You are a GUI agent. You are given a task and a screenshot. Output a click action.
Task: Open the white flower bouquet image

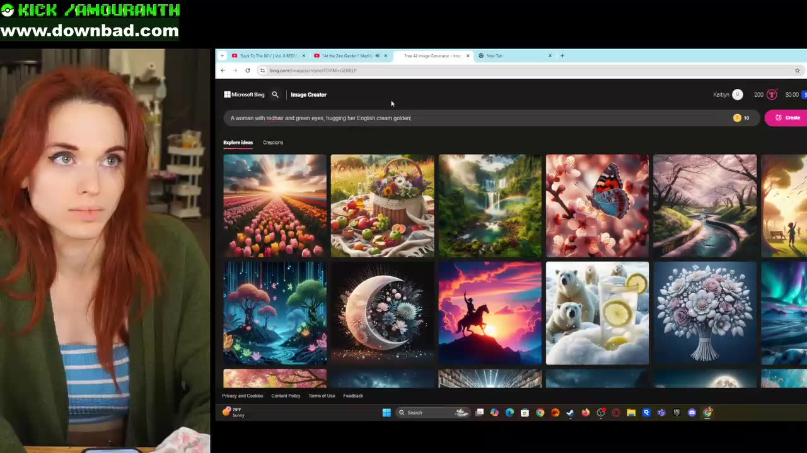coord(705,313)
